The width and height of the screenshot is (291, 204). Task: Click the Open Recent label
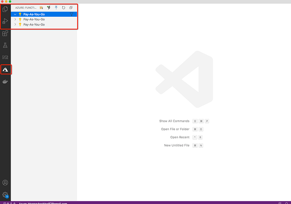[180, 137]
